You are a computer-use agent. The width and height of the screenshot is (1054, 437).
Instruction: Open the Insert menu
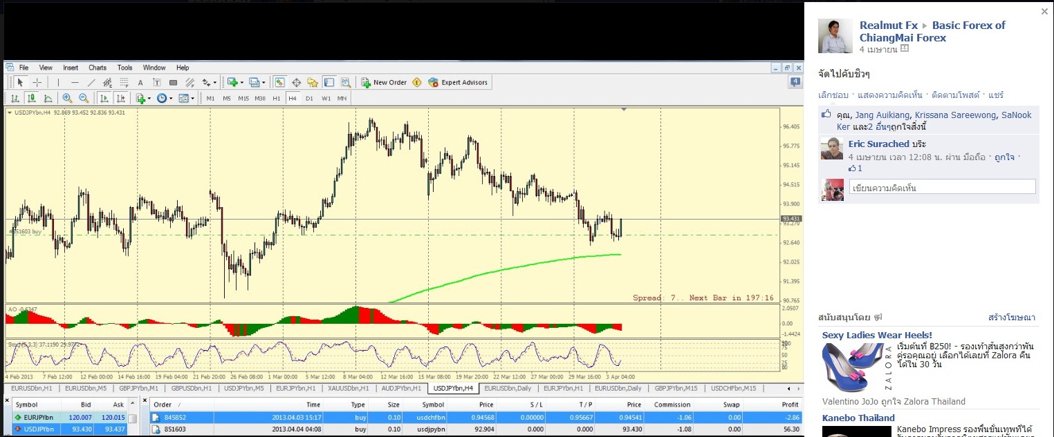71,68
